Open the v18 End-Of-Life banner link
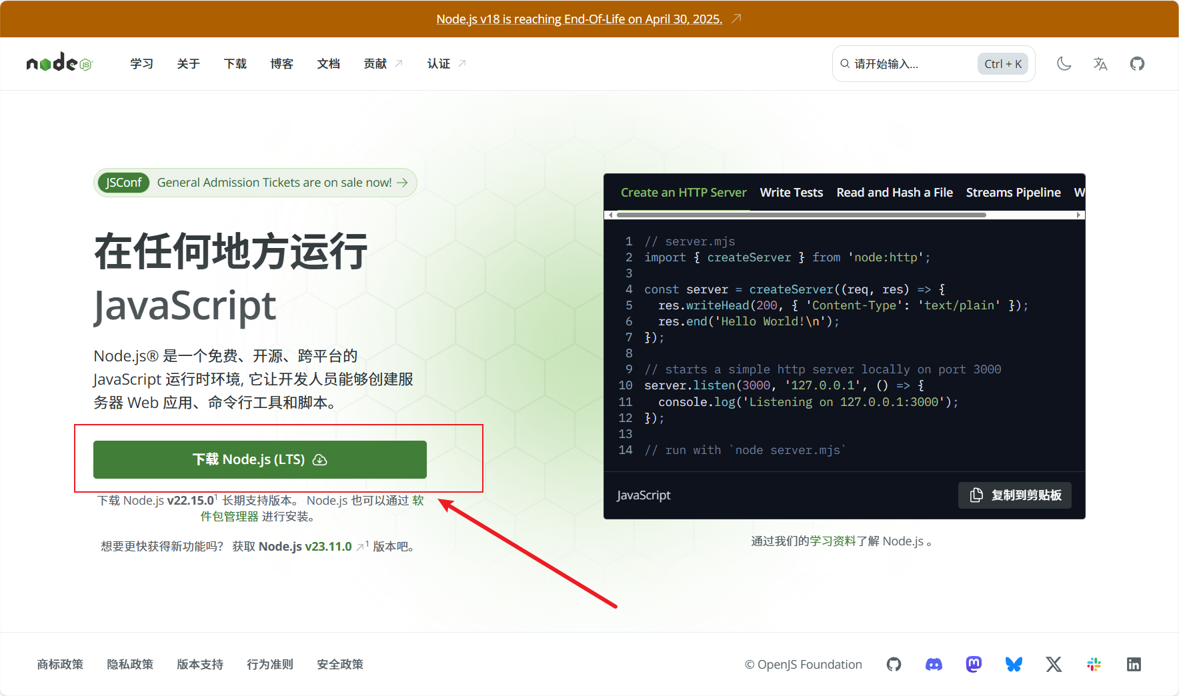 pos(579,19)
